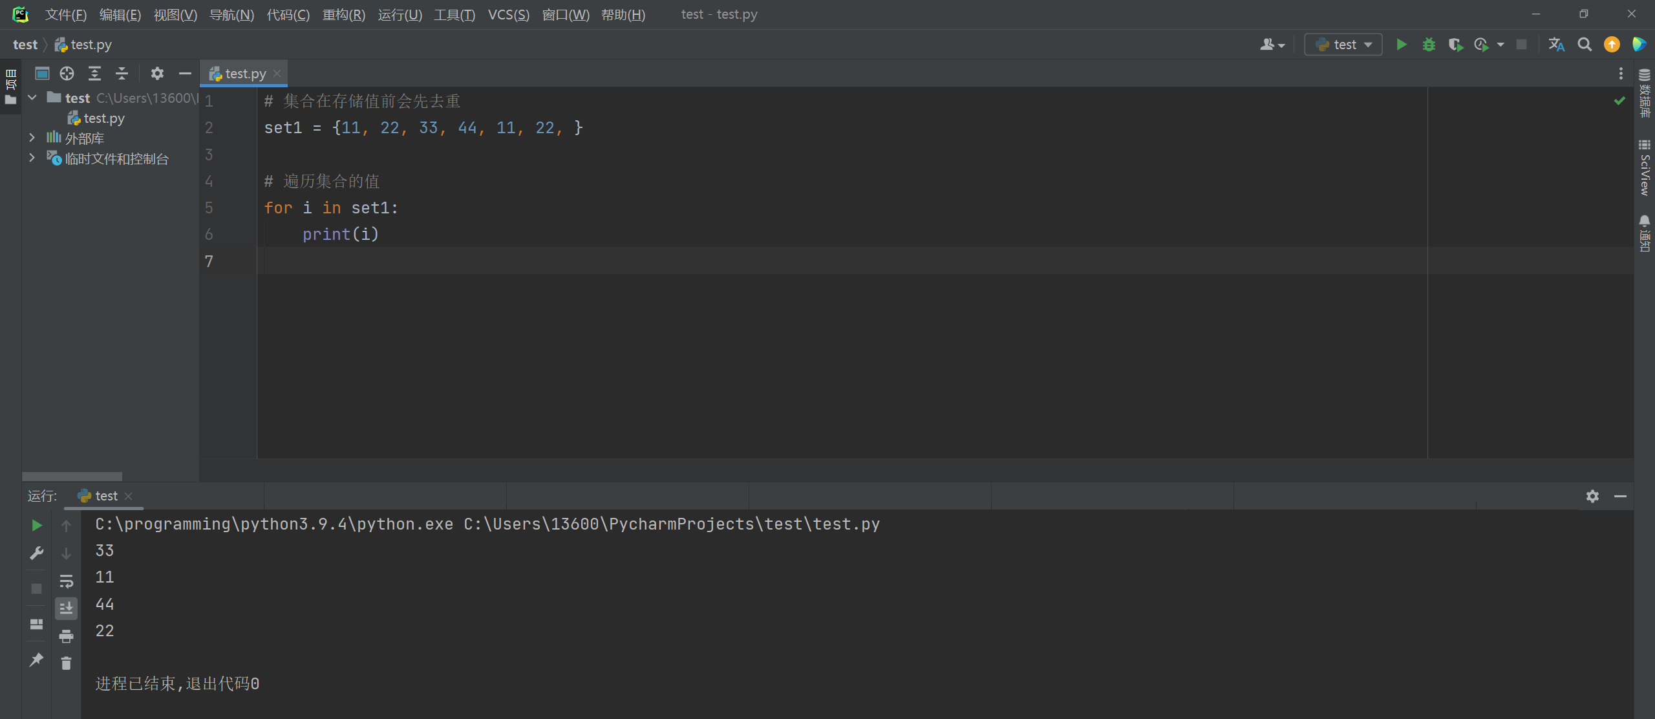
Task: Click the project panel horizontal scrollbar
Action: click(72, 476)
